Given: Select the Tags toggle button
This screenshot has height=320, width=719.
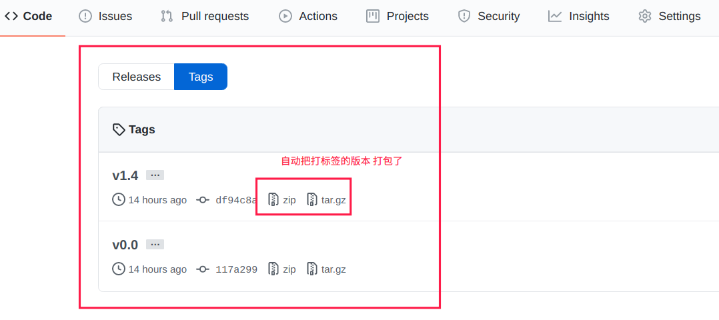Looking at the screenshot, I should click(x=201, y=77).
